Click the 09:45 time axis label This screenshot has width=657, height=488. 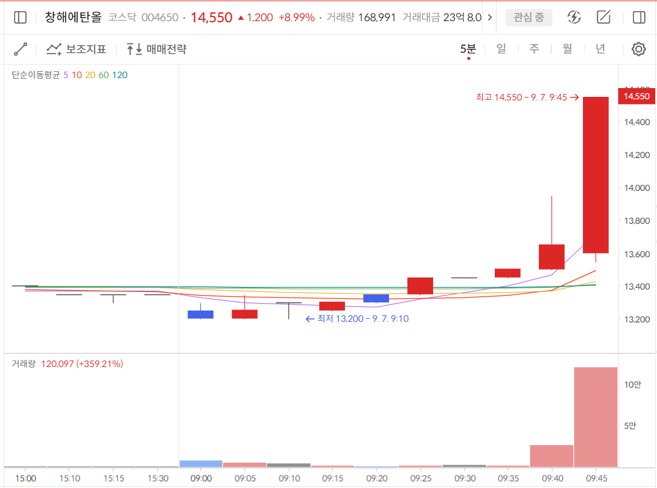pyautogui.click(x=596, y=479)
